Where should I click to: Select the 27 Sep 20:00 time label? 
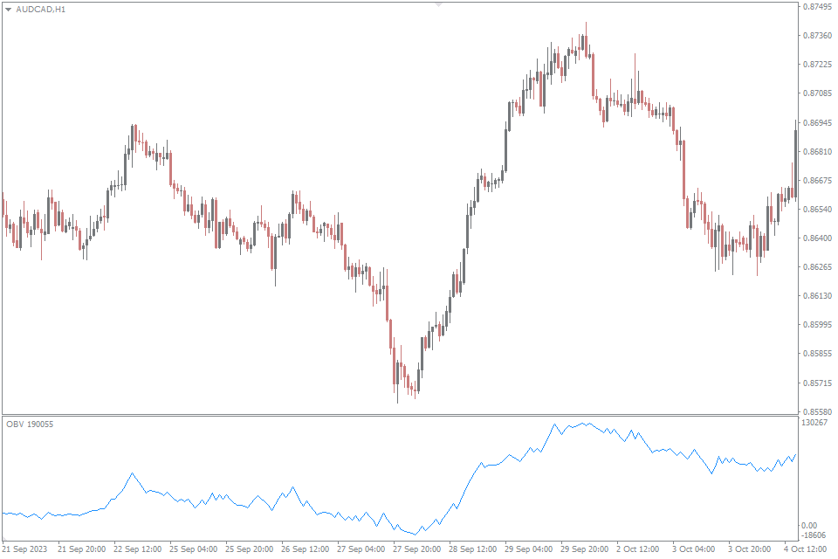point(417,549)
